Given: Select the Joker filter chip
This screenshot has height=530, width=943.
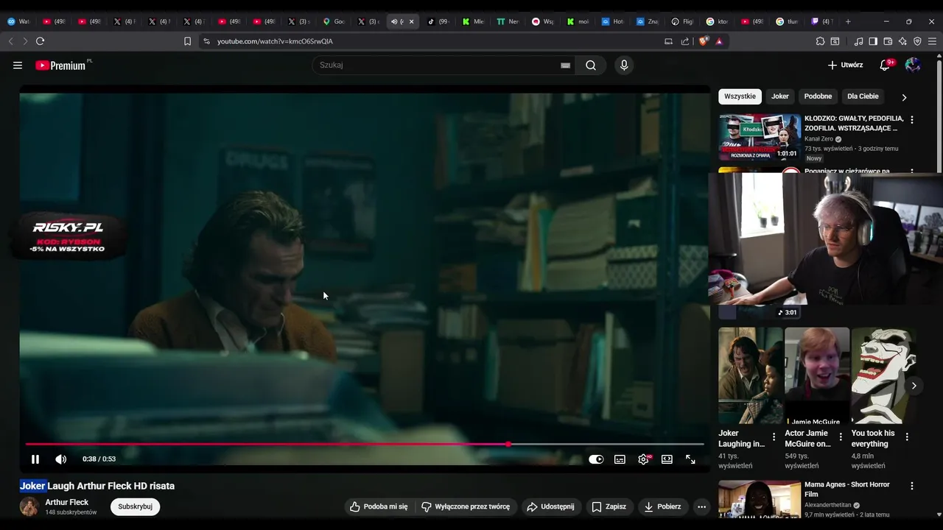Looking at the screenshot, I should coord(780,96).
